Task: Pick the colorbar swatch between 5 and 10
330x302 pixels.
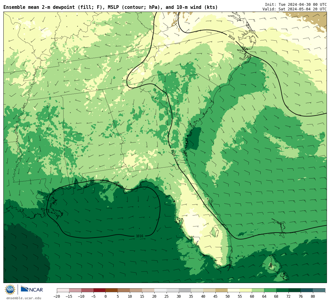Action: click(x=124, y=290)
